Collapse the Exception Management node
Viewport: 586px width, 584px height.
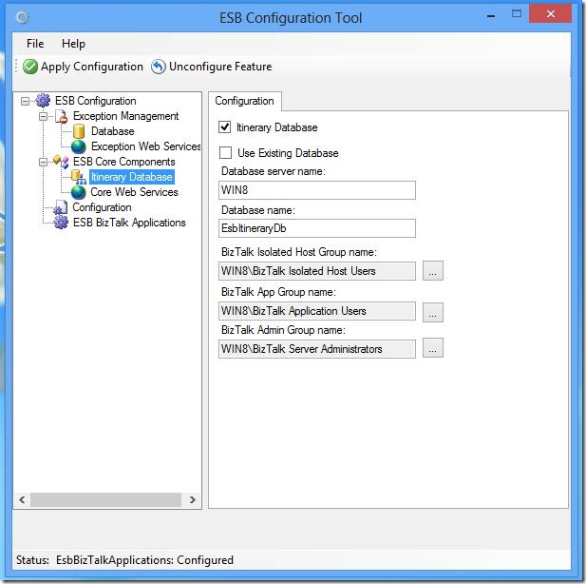[x=43, y=116]
